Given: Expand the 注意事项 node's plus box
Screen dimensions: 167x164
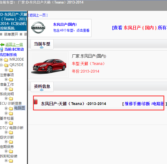Looking at the screenshot, I should [x=6, y=70].
